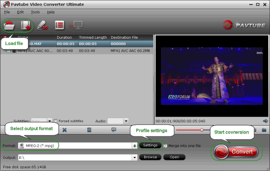The image size is (270, 171).
Task: Click the Load file folder icon
Action: [9, 26]
